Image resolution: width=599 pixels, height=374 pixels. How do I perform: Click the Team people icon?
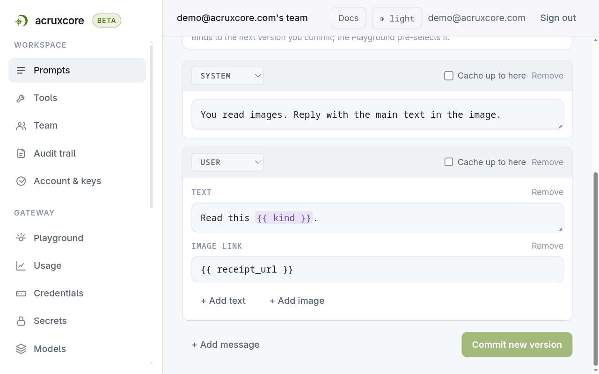(x=21, y=126)
